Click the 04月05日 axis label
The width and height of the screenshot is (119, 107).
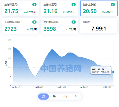pos(16,87)
